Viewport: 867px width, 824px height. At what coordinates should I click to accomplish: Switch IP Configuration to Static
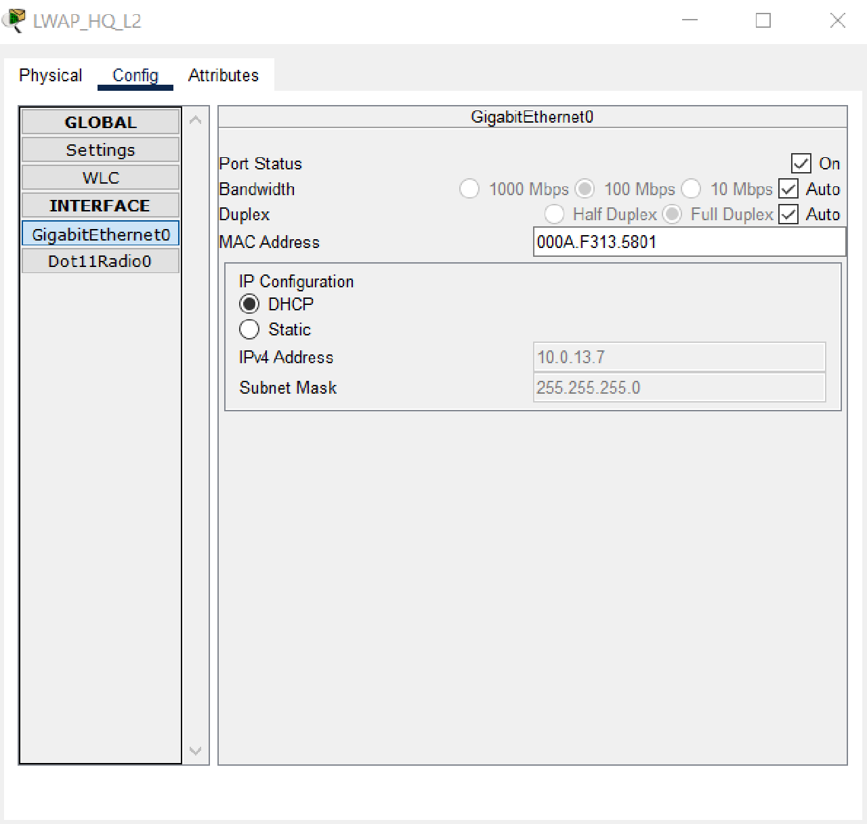click(x=249, y=329)
